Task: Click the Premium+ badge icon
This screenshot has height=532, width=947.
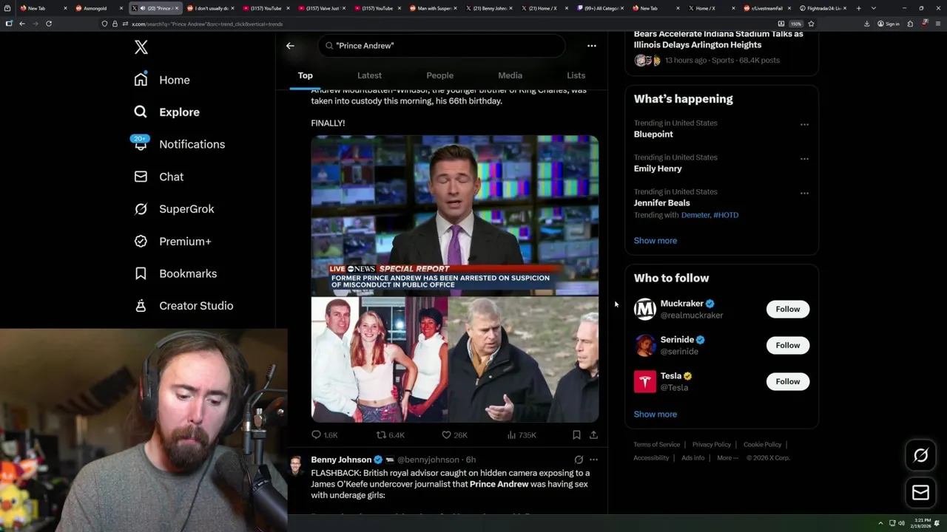Action: tap(141, 241)
